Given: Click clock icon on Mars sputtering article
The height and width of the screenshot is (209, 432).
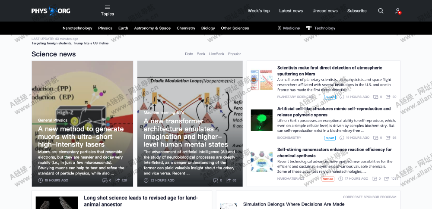Looking at the screenshot, I should (342, 97).
